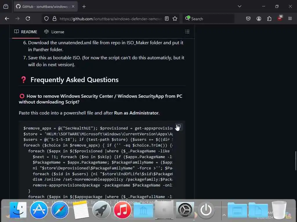Click the page vertical scrollbar thumb

[296, 161]
